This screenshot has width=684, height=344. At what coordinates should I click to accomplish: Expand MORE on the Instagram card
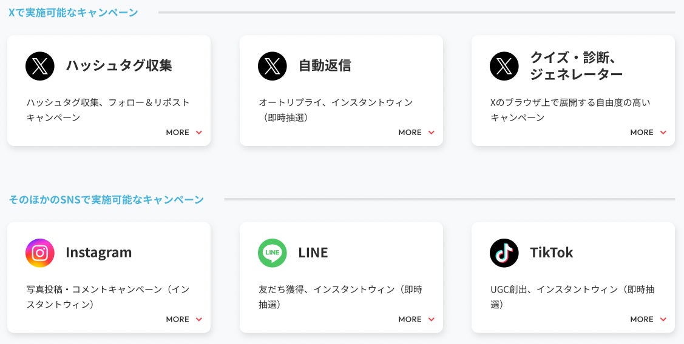tap(184, 319)
